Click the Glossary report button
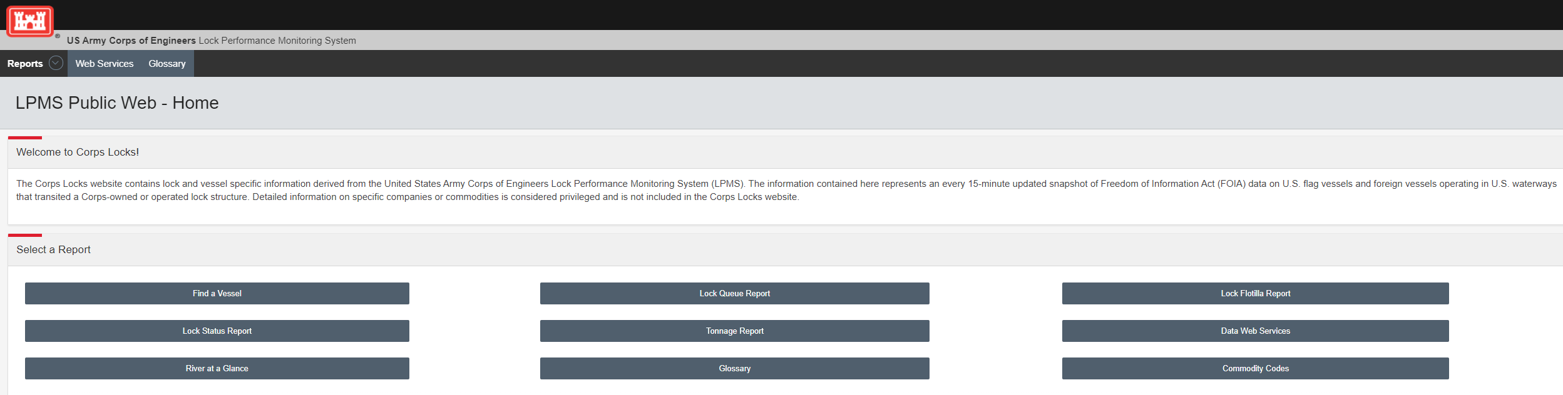Viewport: 1563px width, 395px height. coord(735,369)
